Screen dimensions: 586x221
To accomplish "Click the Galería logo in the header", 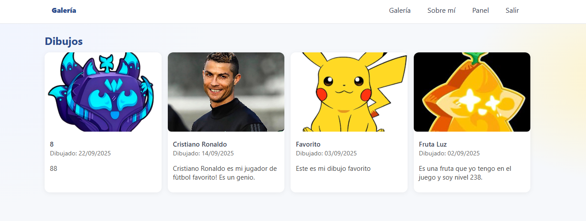I will pyautogui.click(x=64, y=11).
